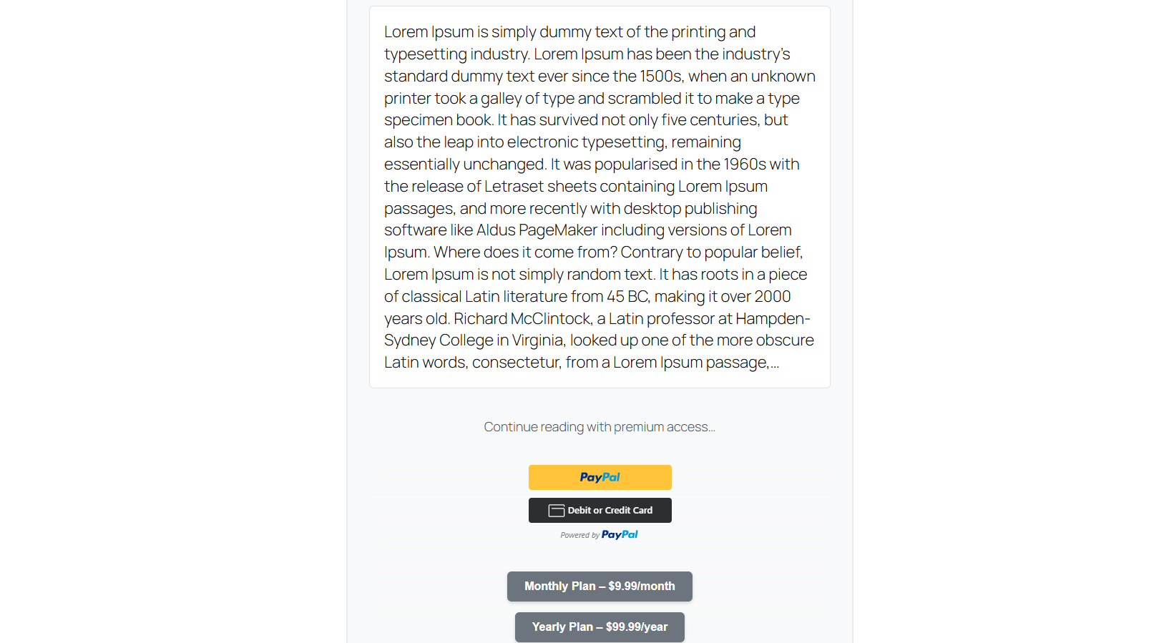1174x643 pixels.
Task: Click the opening words Lorem Ipsum is simply
Action: [x=460, y=32]
